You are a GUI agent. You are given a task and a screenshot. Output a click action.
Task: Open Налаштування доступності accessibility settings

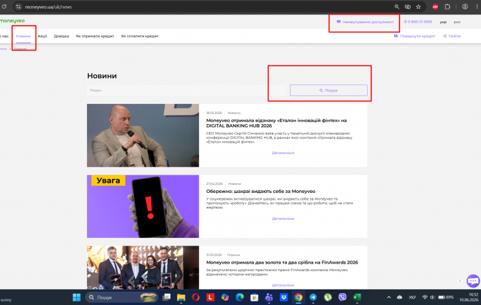[365, 22]
